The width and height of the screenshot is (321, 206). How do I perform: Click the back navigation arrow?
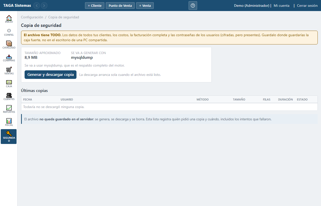click(37, 6)
